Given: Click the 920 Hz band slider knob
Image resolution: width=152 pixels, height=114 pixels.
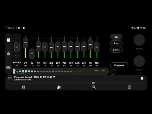Looking at the screenshot, I should pyautogui.click(x=64, y=47).
